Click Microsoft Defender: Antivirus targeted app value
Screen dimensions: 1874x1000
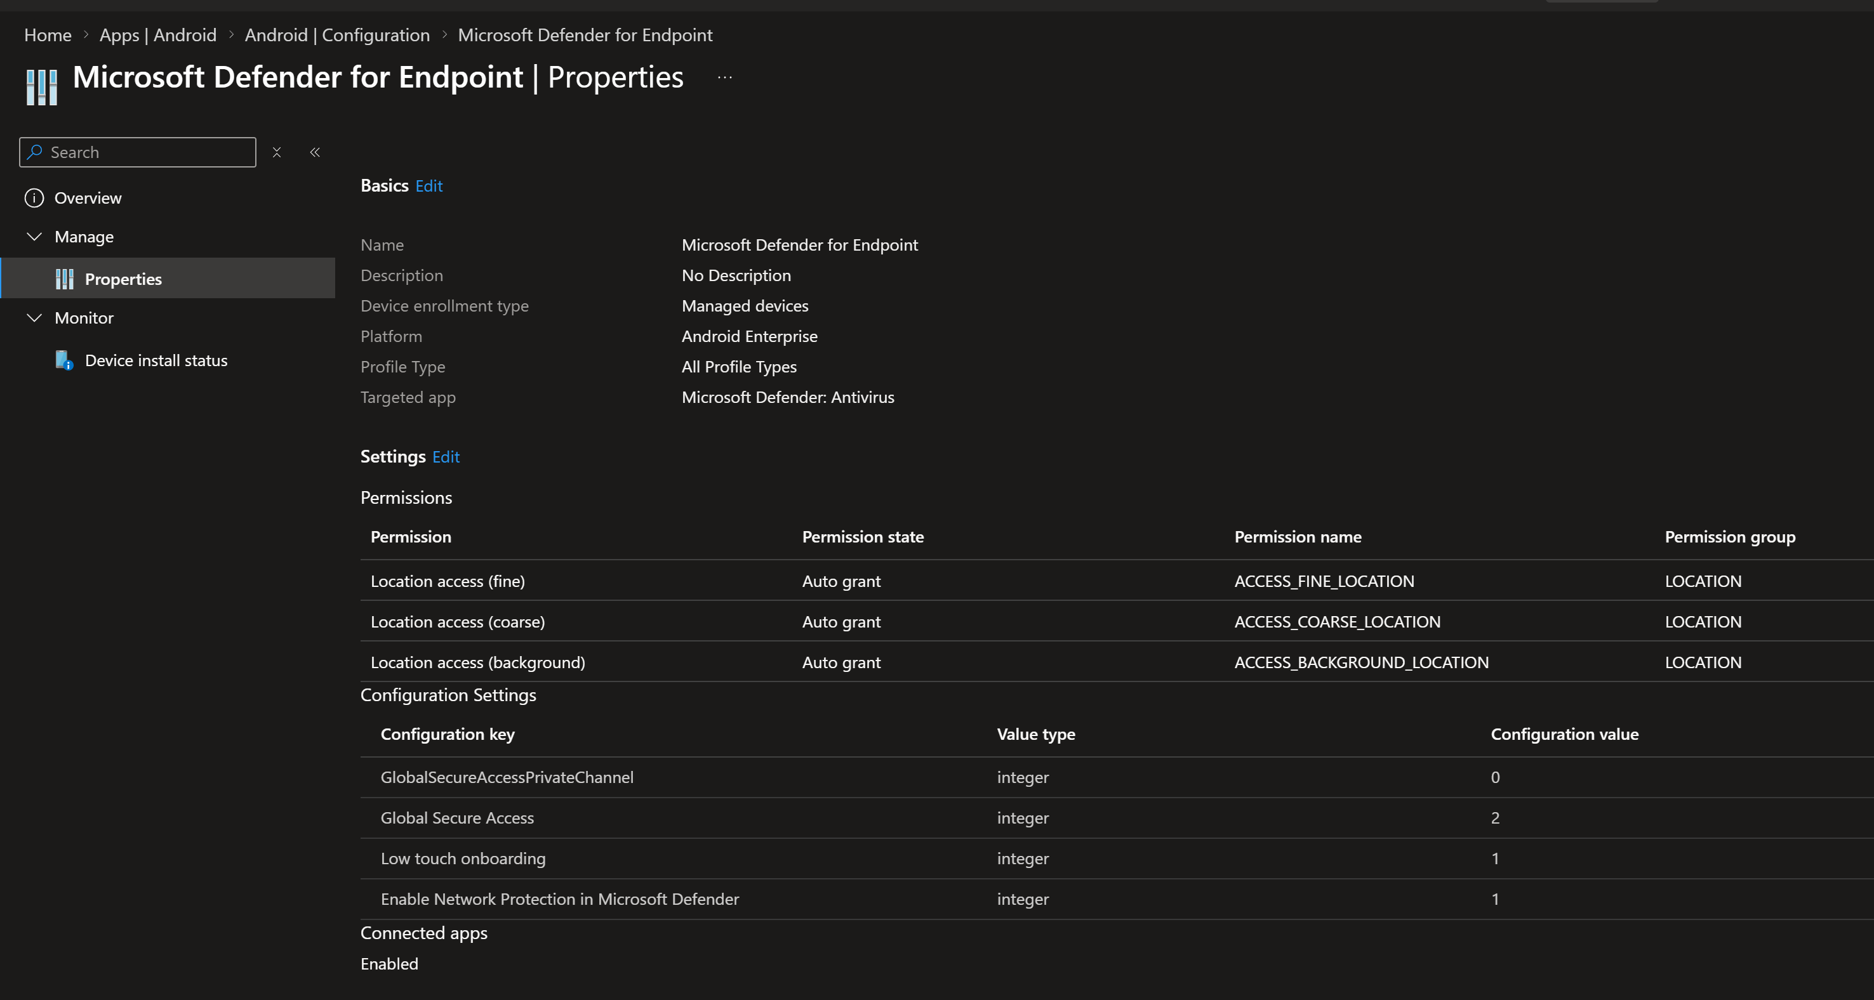[788, 397]
